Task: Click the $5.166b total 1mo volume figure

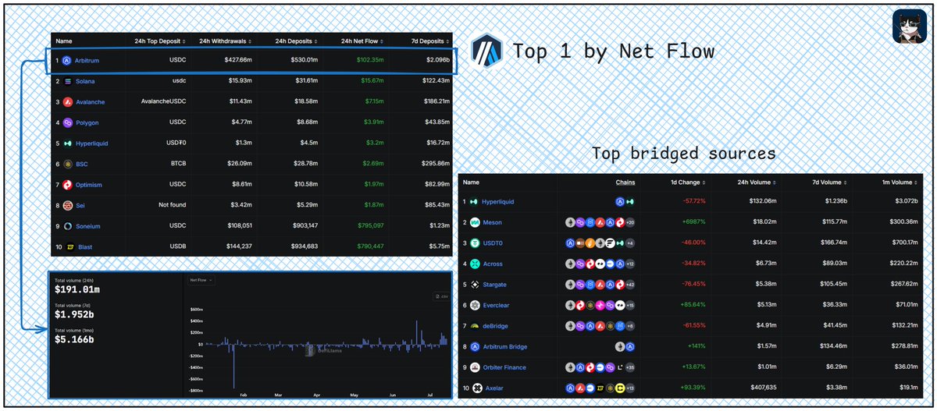Action: coord(74,339)
